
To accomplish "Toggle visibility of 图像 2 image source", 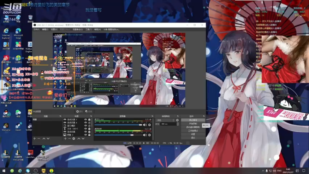I will point(85,135).
